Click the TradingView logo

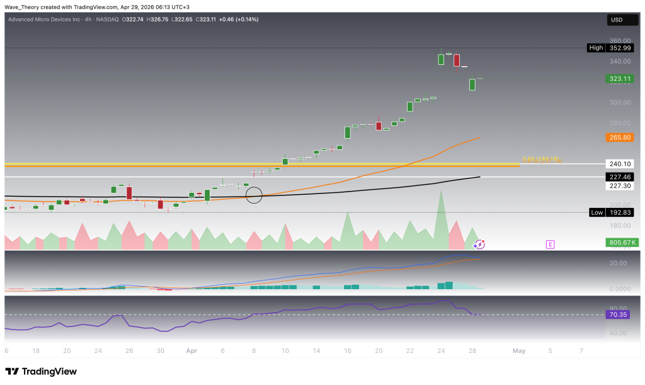click(x=41, y=371)
